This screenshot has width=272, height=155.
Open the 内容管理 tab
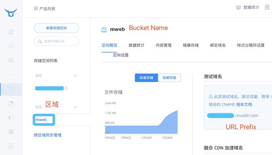click(x=164, y=45)
